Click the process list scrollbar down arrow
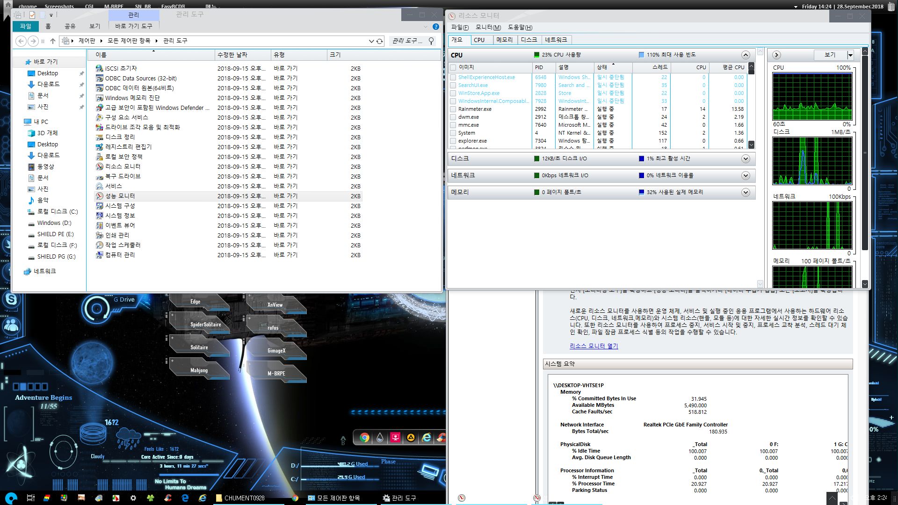The height and width of the screenshot is (505, 898). coord(751,144)
